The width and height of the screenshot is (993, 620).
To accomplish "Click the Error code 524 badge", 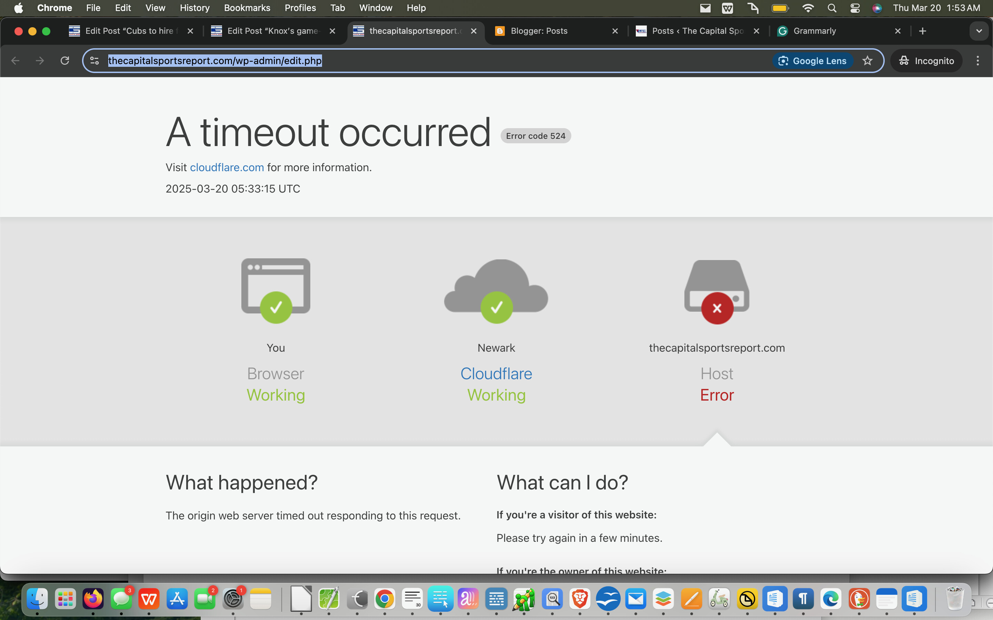I will pos(535,136).
